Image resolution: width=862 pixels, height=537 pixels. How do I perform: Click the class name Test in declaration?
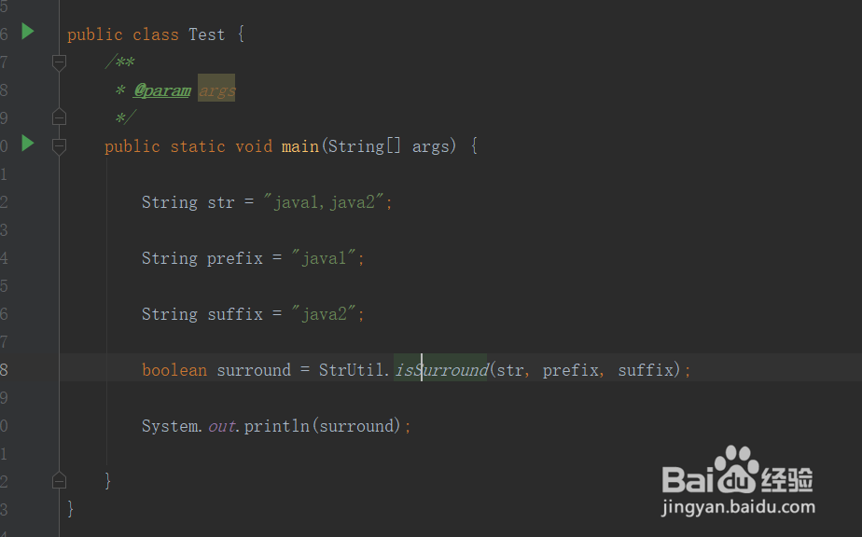click(206, 34)
